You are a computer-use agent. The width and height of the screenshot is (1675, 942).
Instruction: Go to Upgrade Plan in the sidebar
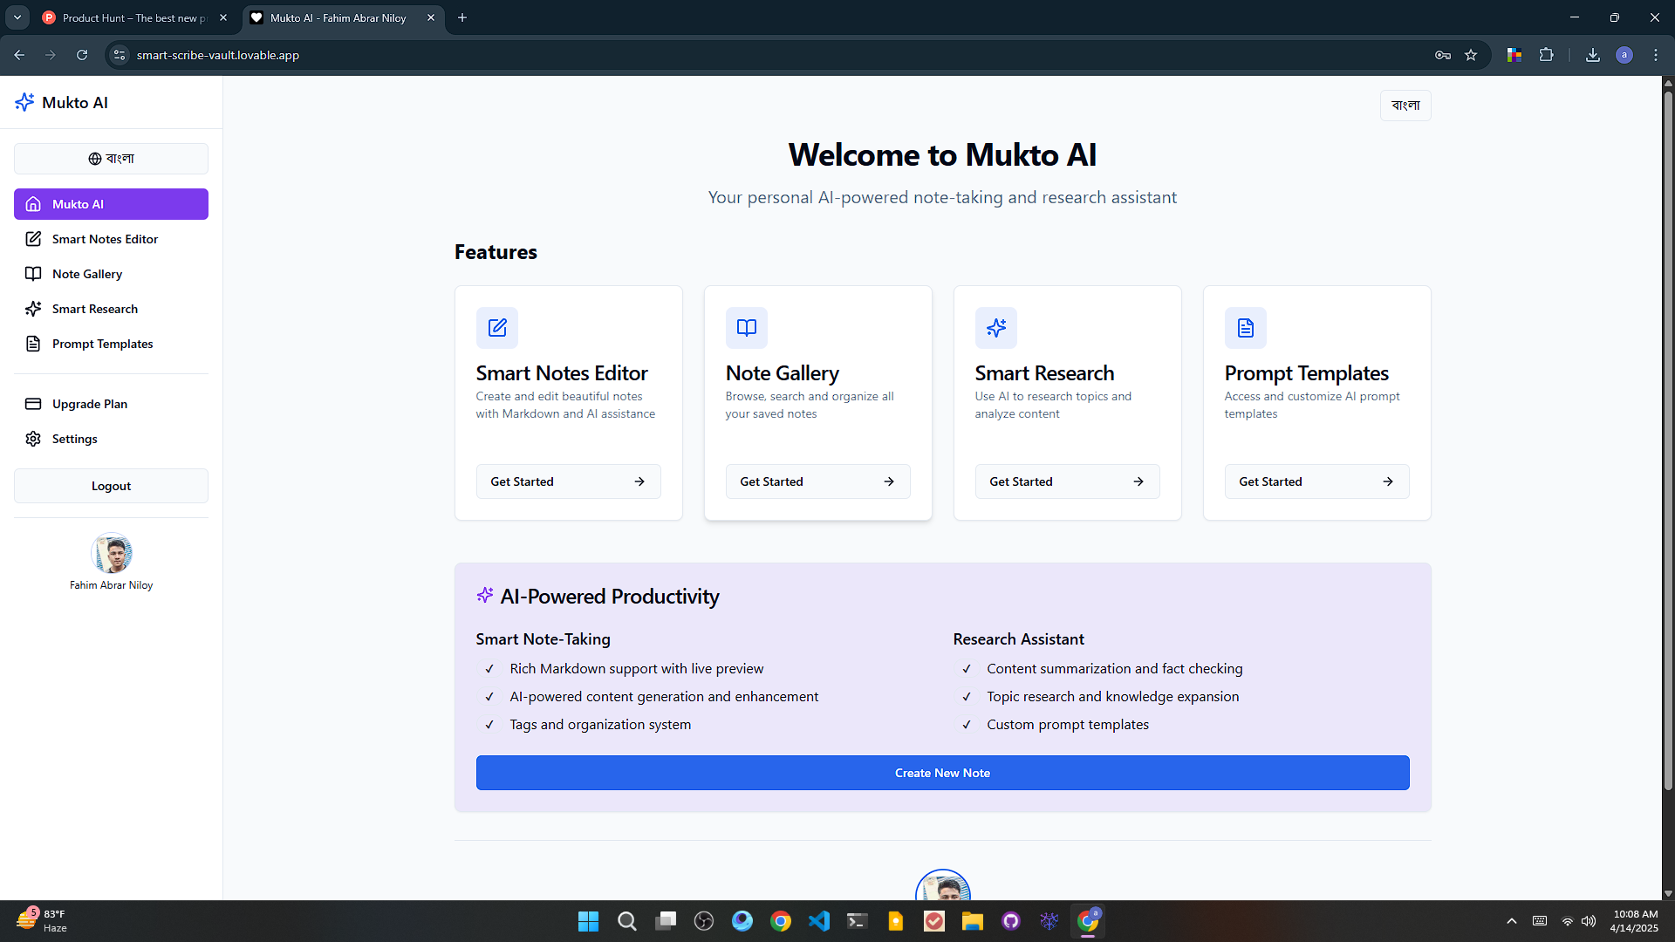(x=90, y=404)
